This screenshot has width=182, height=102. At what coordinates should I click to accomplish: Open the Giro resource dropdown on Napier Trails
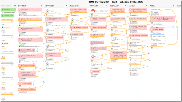(73, 39)
